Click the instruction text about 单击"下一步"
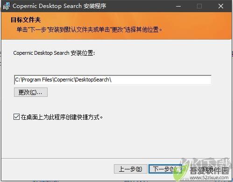The image size is (233, 182). click(89, 29)
